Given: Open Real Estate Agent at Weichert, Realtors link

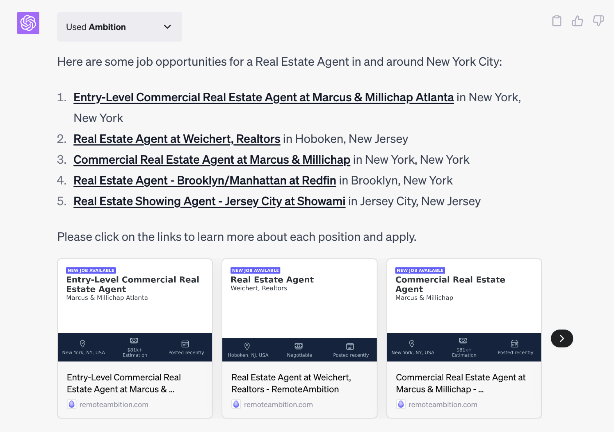Looking at the screenshot, I should pyautogui.click(x=177, y=139).
